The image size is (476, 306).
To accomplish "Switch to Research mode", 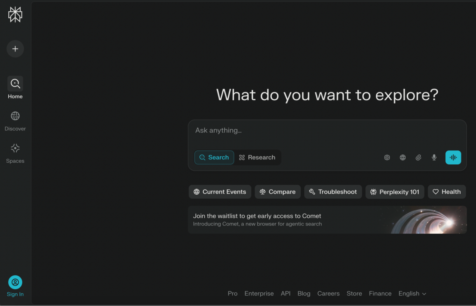I will [x=257, y=158].
